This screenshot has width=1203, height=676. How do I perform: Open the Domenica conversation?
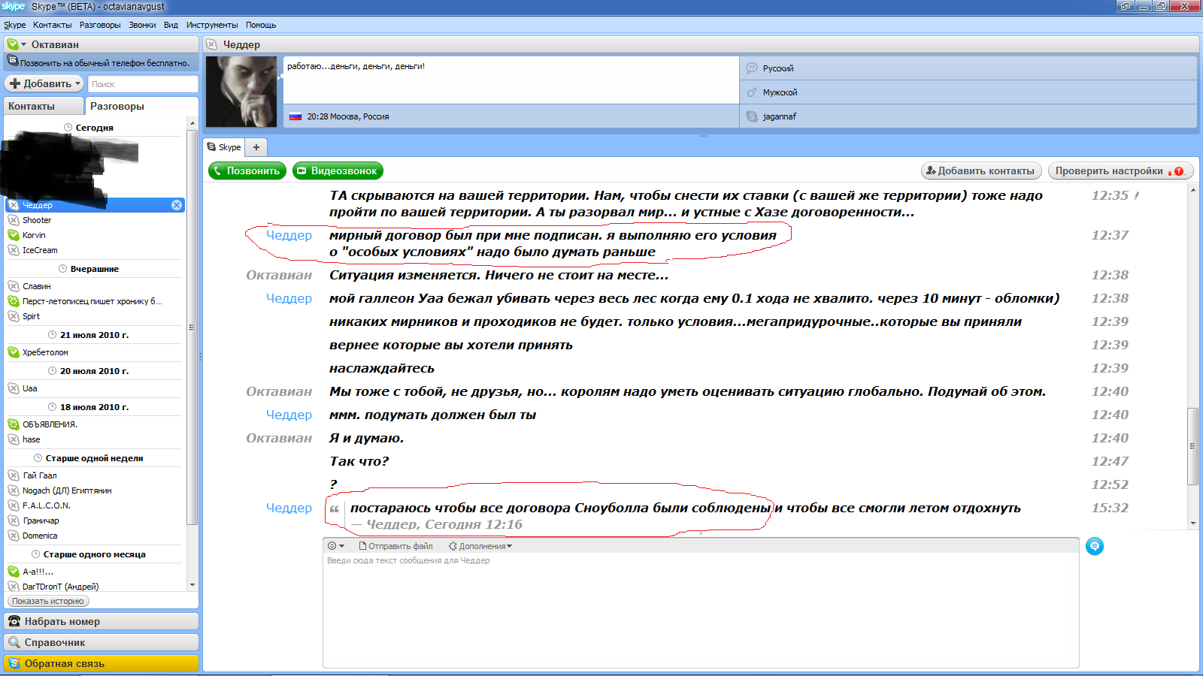[95, 536]
